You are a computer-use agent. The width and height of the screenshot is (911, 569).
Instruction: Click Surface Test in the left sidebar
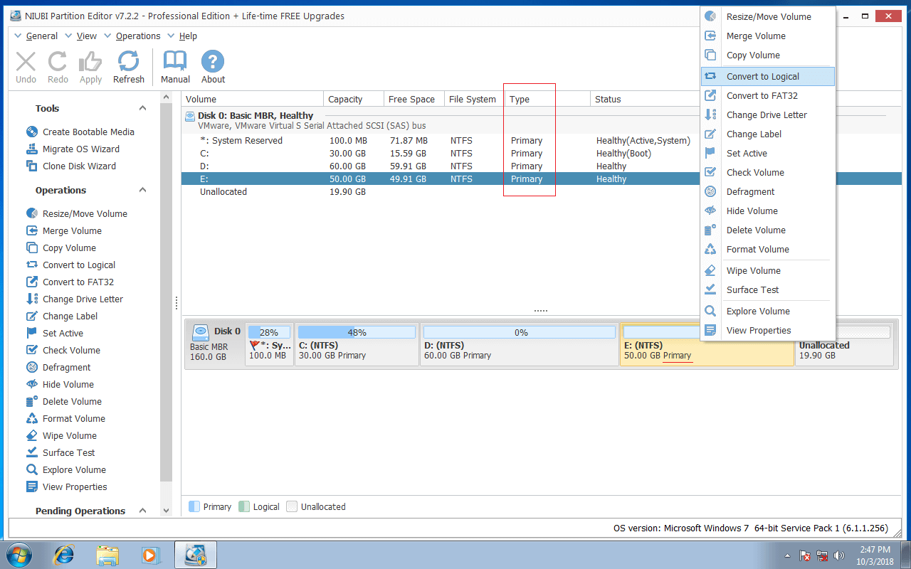[68, 452]
